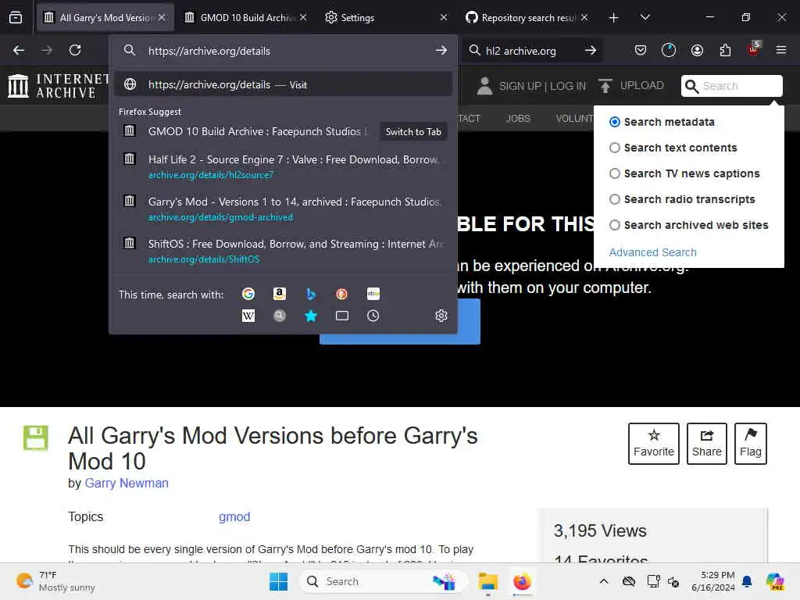Search this time with Amazon
This screenshot has height=600, width=800.
(280, 294)
